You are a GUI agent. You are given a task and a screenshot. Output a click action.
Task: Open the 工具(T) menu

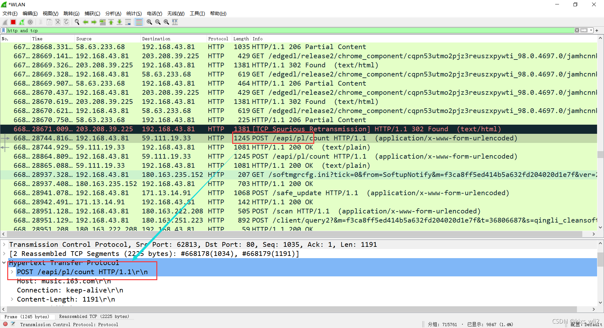[197, 14]
